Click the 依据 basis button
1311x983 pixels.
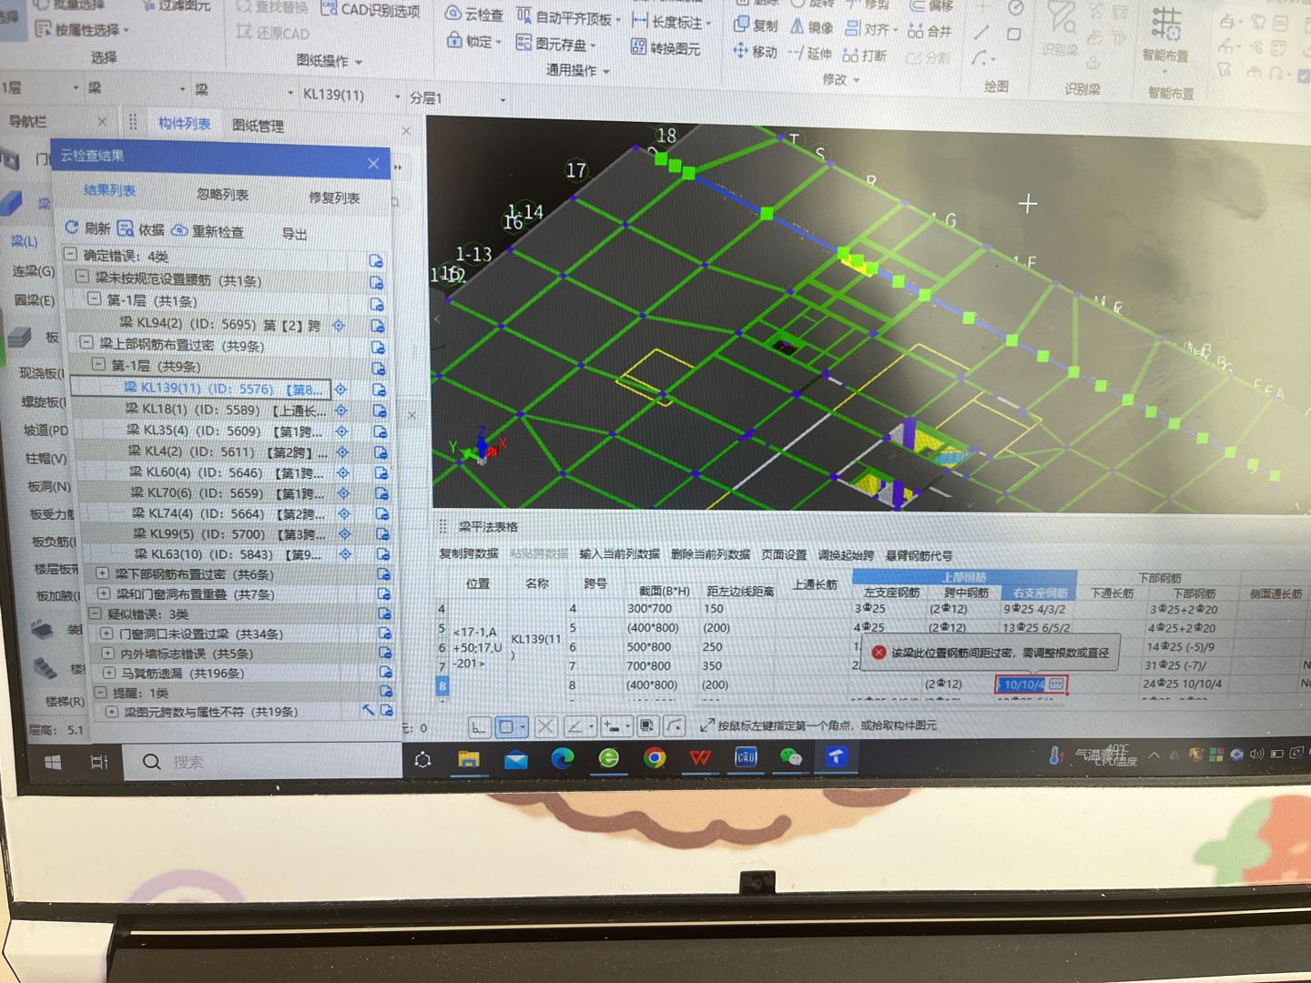[141, 229]
